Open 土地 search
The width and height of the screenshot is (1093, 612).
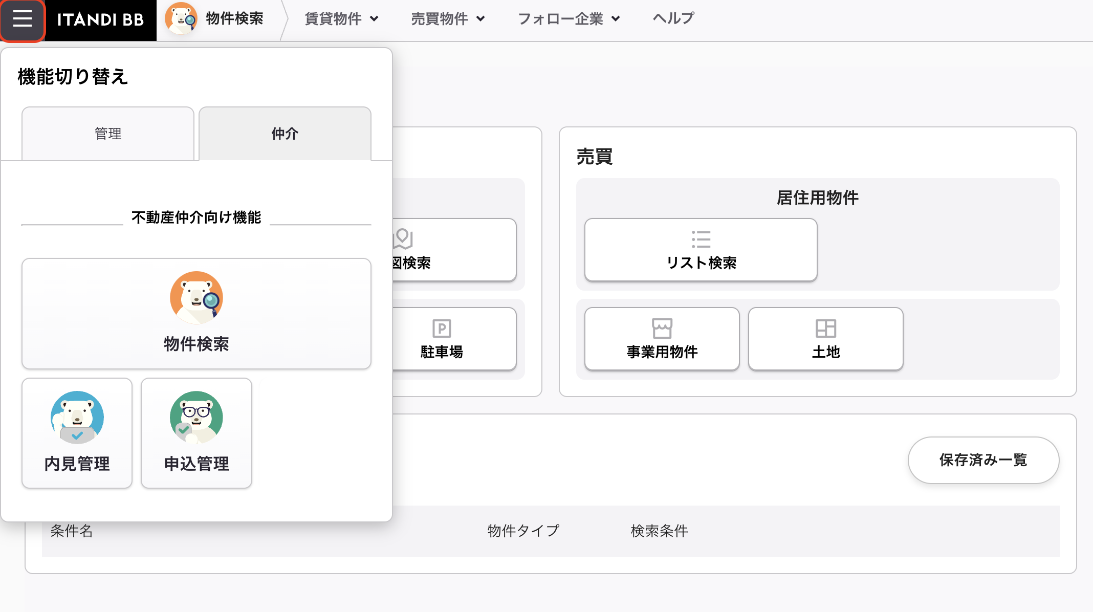click(x=826, y=339)
